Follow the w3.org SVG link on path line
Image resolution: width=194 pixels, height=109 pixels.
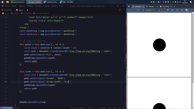pos(85,51)
